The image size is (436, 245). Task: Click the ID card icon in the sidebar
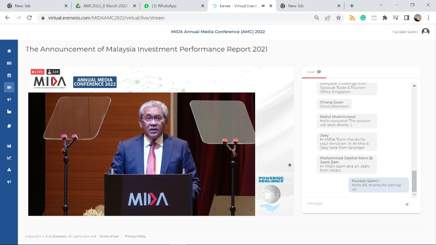tap(9, 63)
